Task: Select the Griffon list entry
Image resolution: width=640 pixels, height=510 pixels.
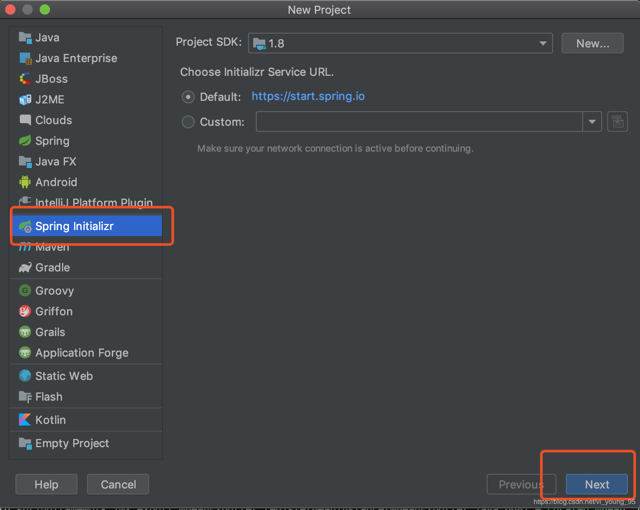Action: (x=86, y=311)
